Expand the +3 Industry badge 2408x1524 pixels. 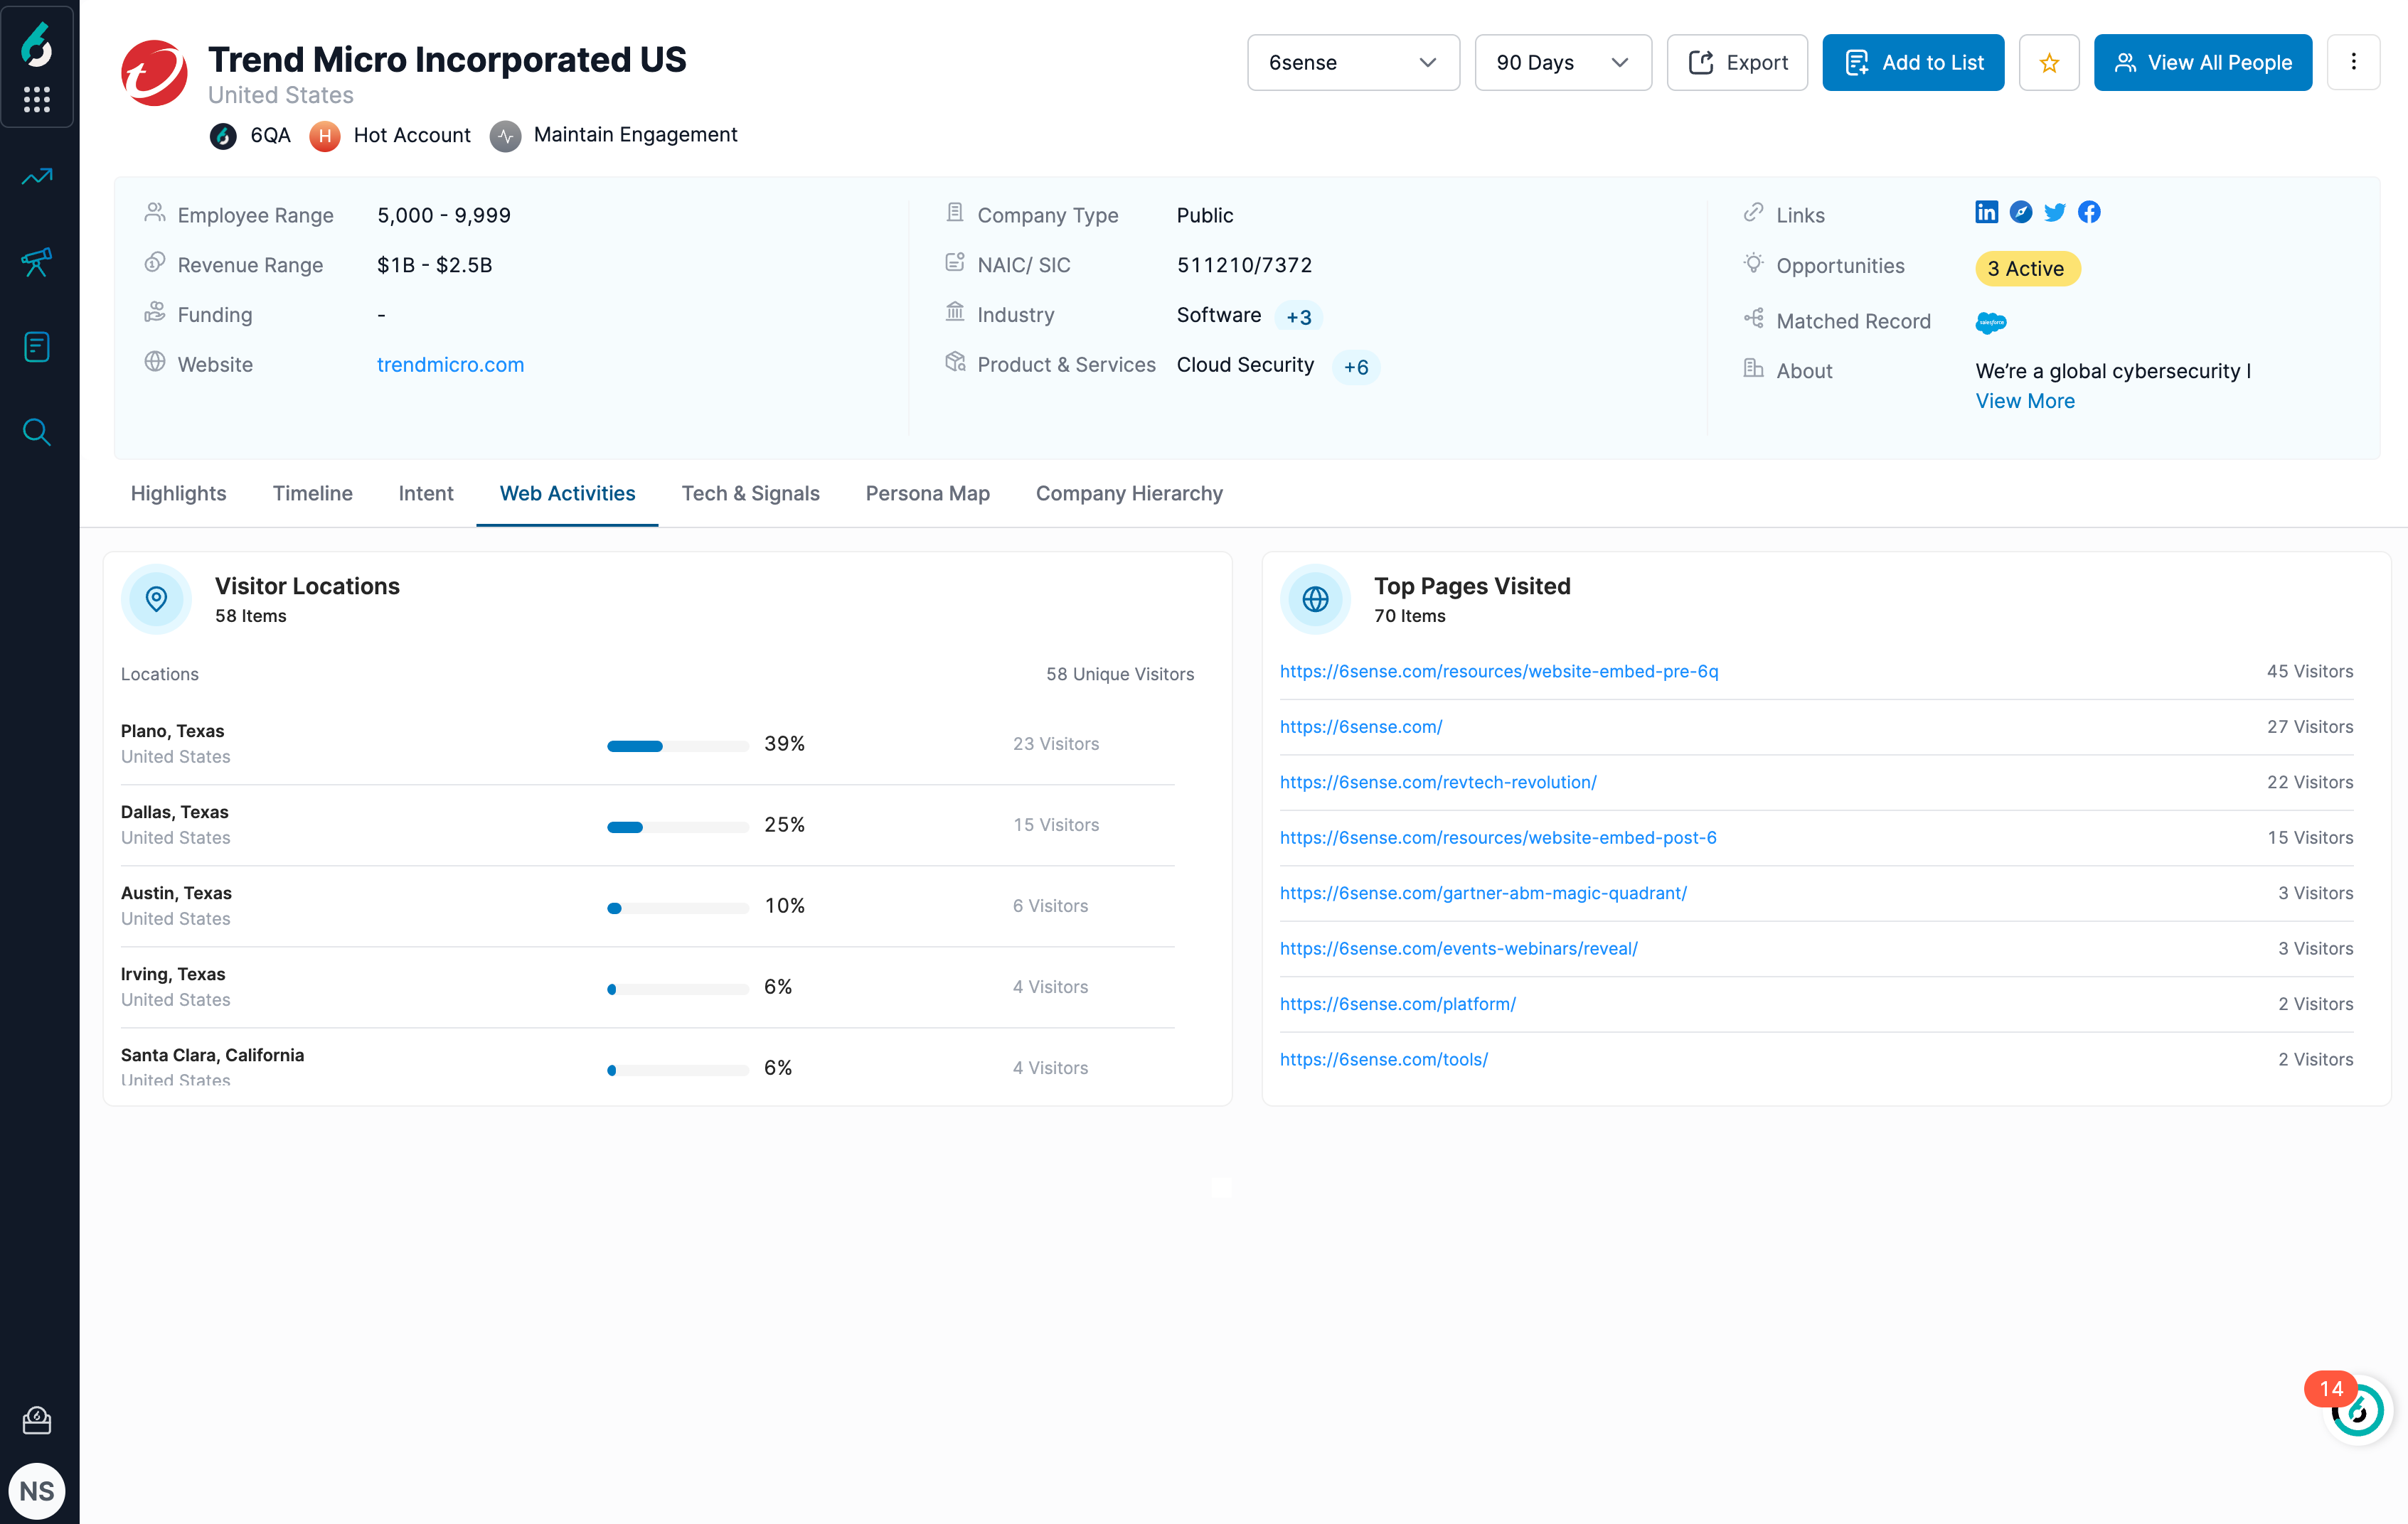click(1298, 317)
